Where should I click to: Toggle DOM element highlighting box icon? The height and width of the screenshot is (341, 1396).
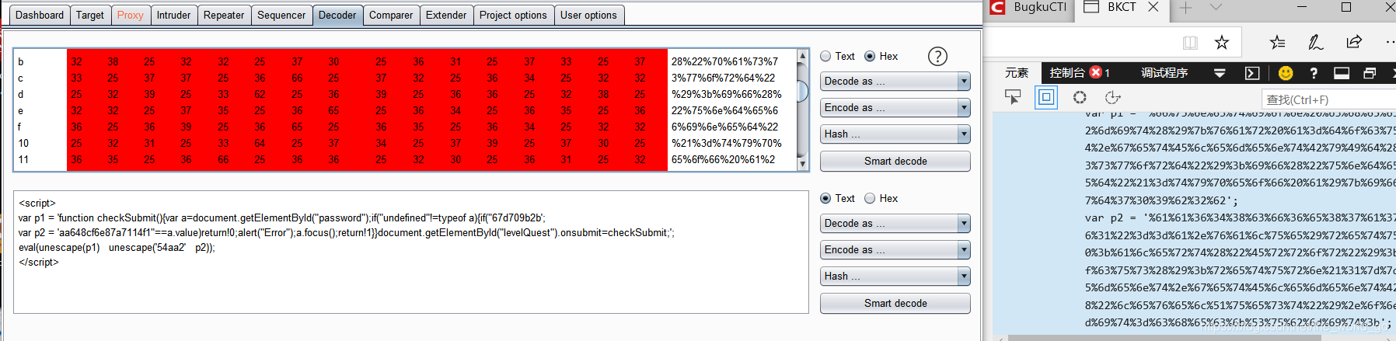tap(1046, 97)
